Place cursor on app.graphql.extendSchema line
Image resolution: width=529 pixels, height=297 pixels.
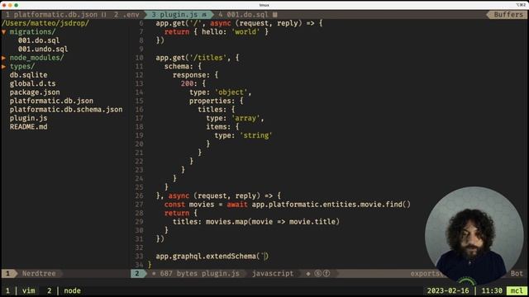[212, 257]
